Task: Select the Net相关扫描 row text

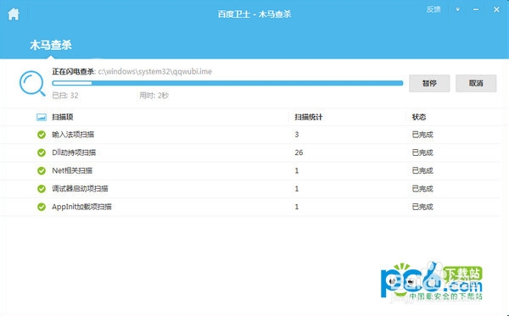Action: click(x=72, y=170)
